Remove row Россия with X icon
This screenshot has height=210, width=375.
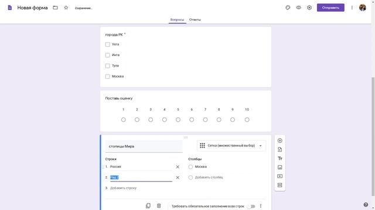pyautogui.click(x=178, y=167)
